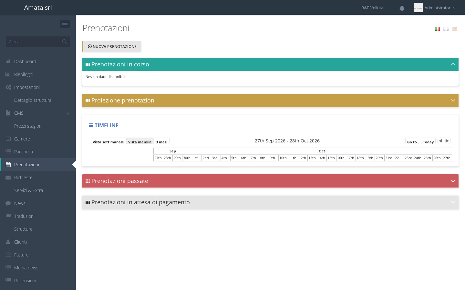
Task: Expand the Proiezione prenotazioni panel
Action: pyautogui.click(x=453, y=101)
